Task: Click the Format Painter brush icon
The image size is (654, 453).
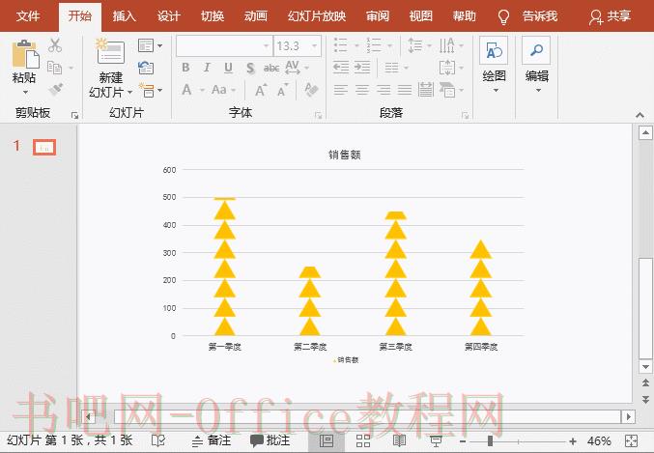Action: (55, 89)
